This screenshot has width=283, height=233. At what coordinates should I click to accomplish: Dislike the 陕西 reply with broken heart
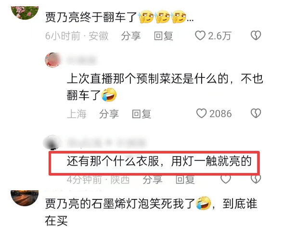pos(256,179)
